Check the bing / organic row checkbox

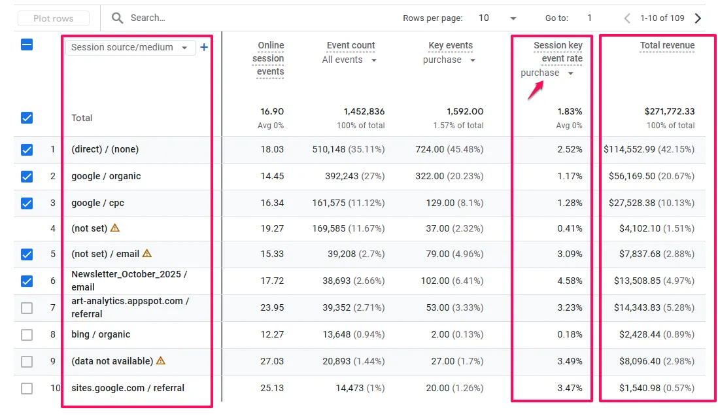pyautogui.click(x=27, y=335)
